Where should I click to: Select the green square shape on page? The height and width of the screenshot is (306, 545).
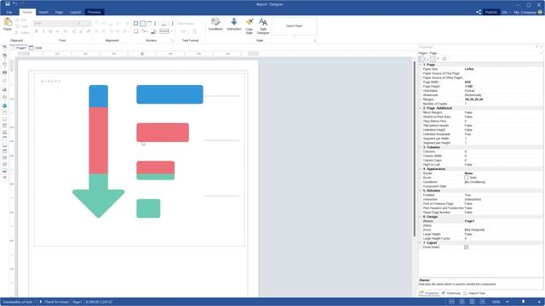pos(148,208)
